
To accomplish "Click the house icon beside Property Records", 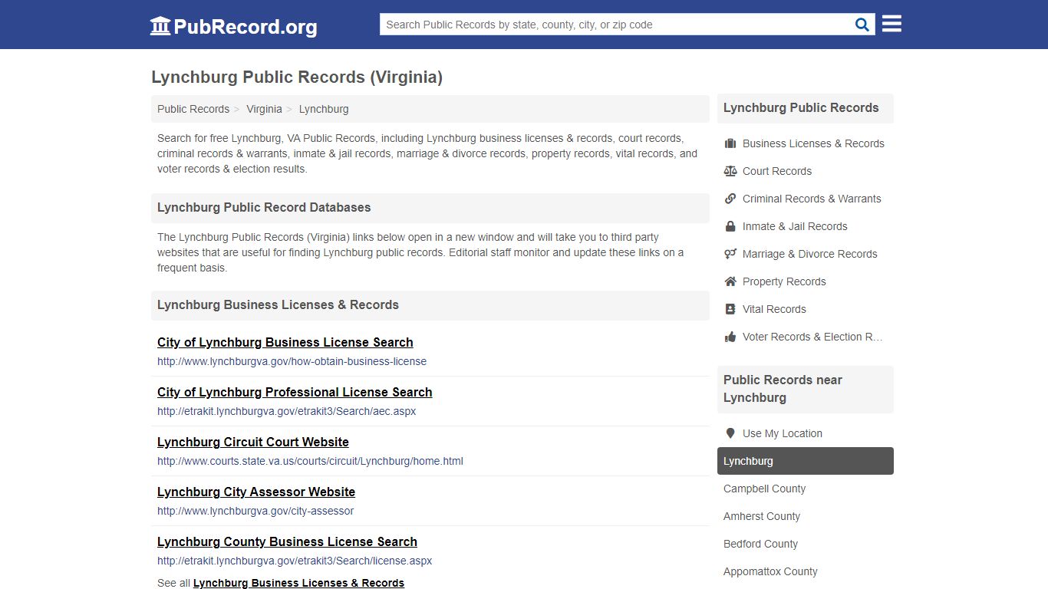I will 730,281.
